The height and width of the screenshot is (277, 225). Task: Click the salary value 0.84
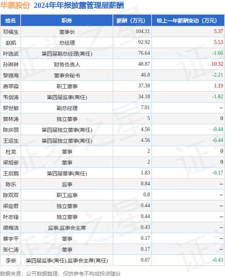click(x=145, y=184)
